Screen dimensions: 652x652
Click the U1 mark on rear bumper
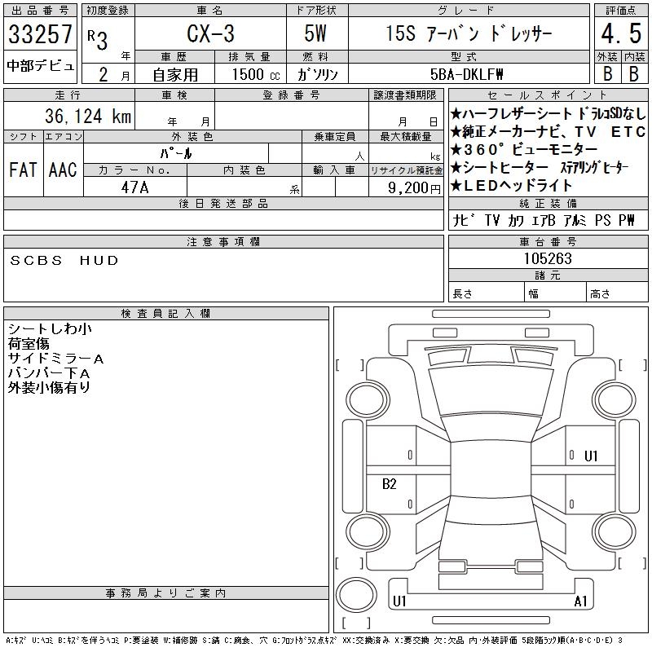tap(399, 601)
